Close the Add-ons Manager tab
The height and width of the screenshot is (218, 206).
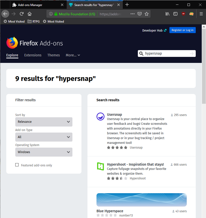(62, 5)
